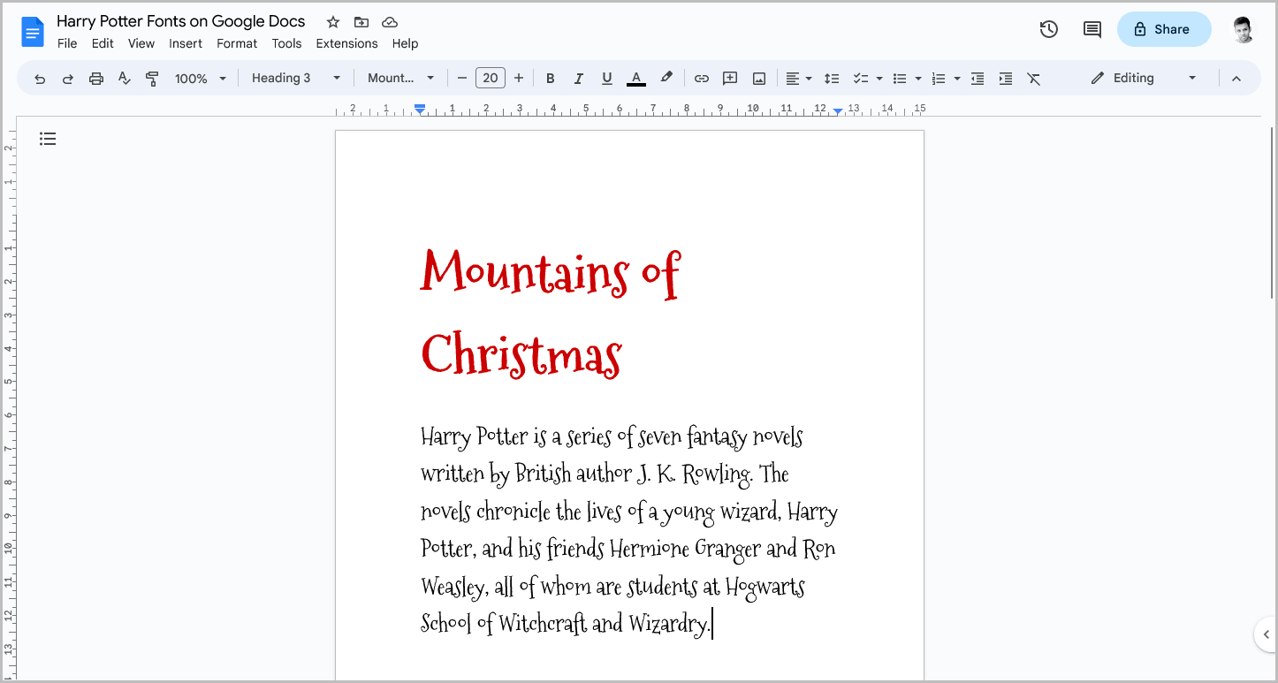Open the Insert image tool
This screenshot has height=683, width=1278.
[758, 78]
